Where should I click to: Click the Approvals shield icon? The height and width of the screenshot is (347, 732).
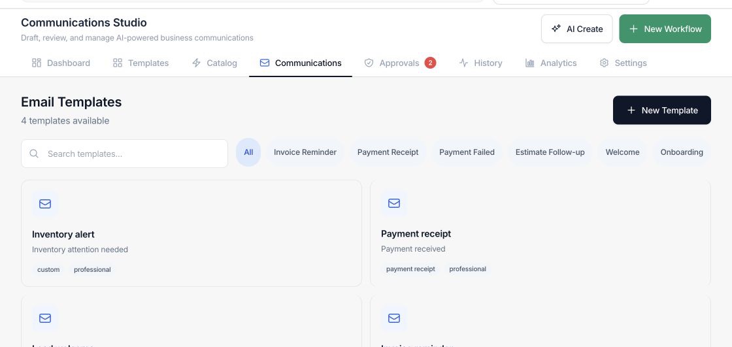[369, 63]
